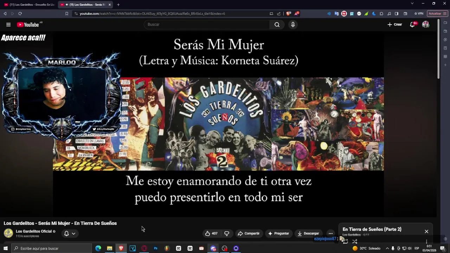Image resolution: width=450 pixels, height=253 pixels.
Task: Click the Compartir share button
Action: [x=249, y=233]
